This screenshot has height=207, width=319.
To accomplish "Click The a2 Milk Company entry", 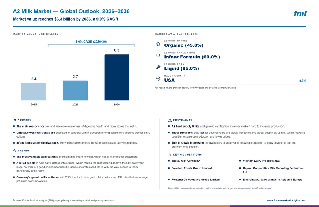I will 185,161.
